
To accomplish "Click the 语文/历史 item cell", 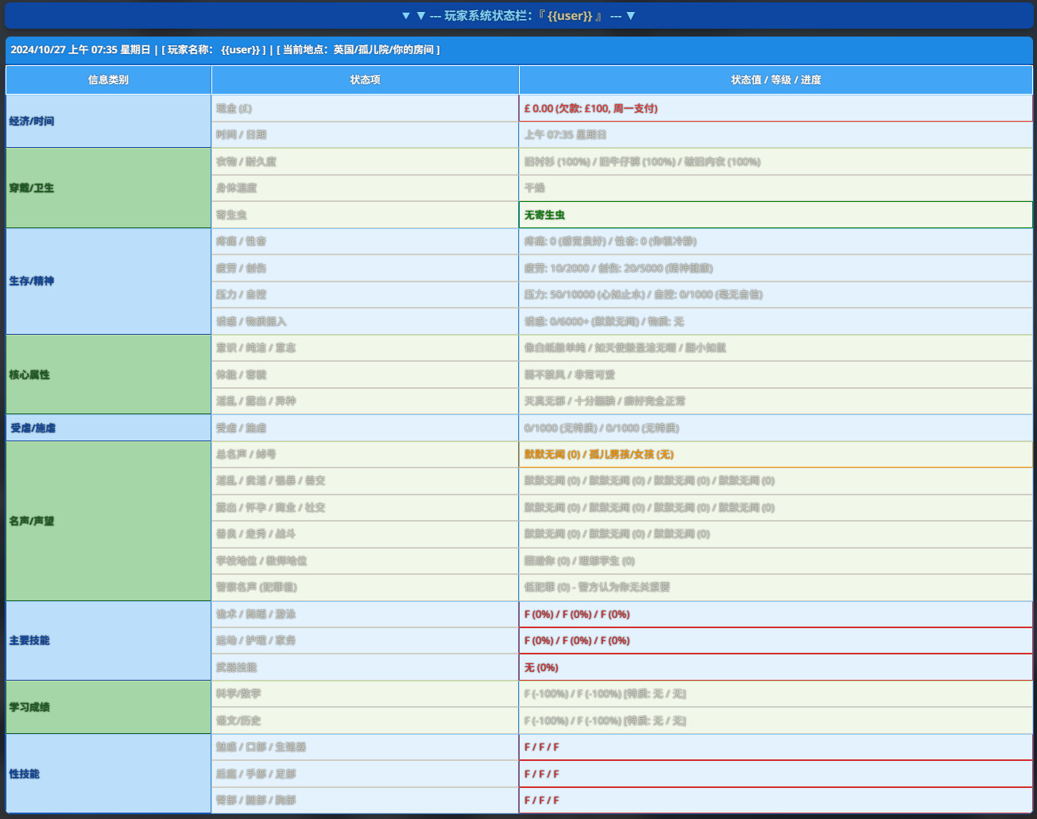I will point(365,720).
